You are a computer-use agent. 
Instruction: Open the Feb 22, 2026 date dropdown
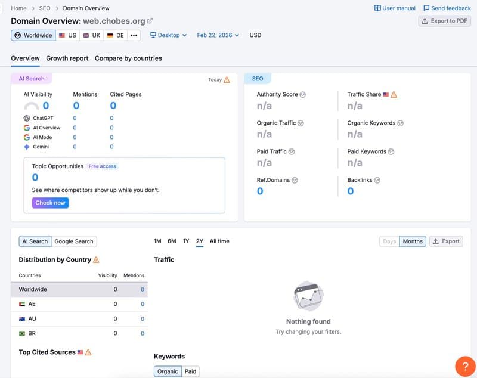[x=218, y=35]
